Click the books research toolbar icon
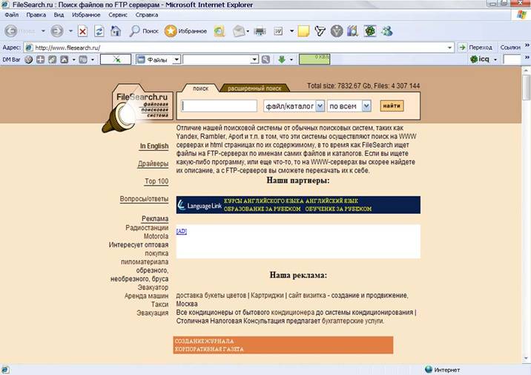 352,31
